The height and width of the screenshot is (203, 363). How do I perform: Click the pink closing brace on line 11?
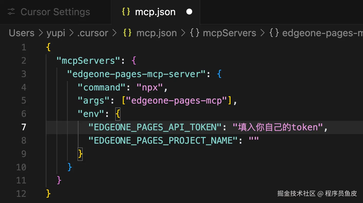[59, 180]
